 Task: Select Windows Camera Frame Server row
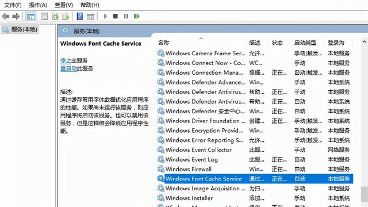click(255, 53)
